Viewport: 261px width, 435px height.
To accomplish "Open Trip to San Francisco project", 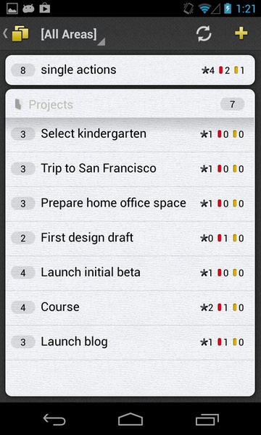I will [130, 169].
